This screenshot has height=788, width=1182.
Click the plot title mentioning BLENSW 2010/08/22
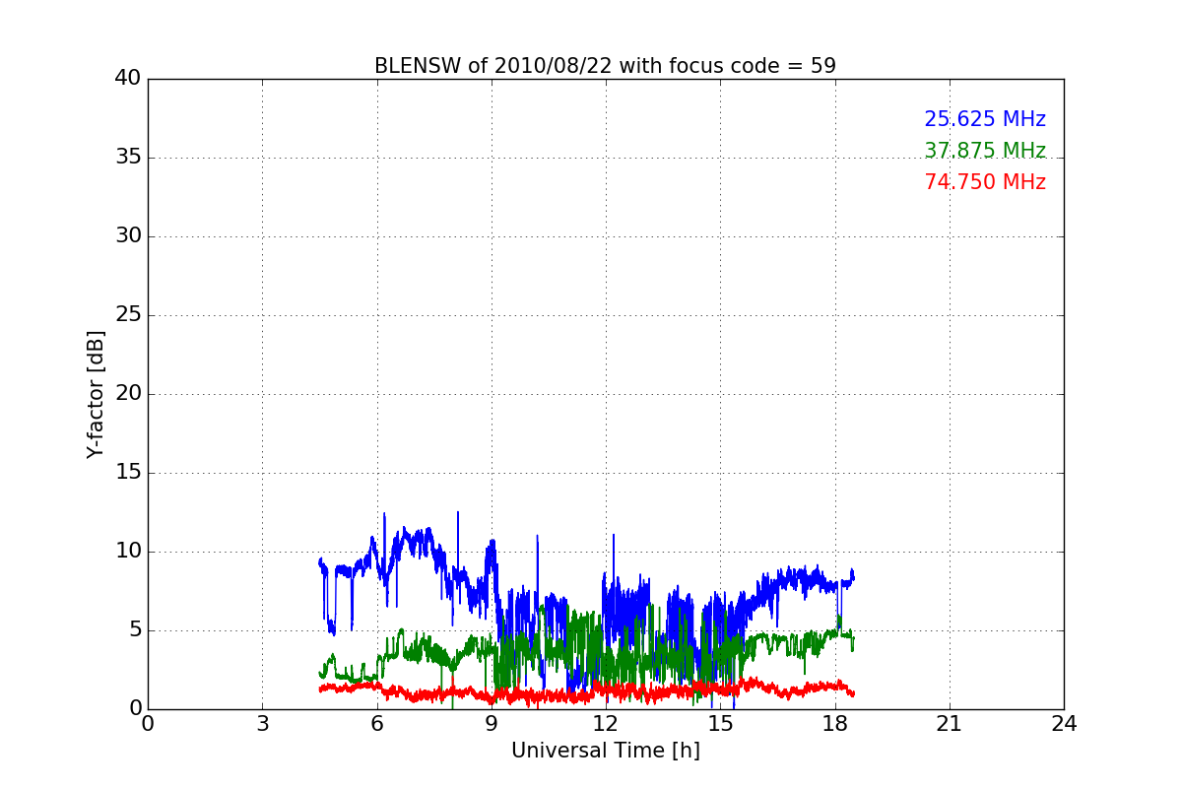coord(605,66)
